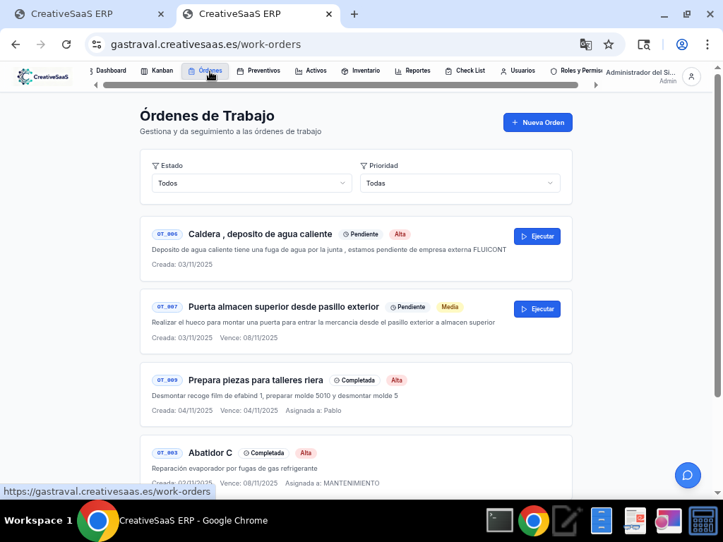
Task: Open the Estado filter dropdown
Action: [251, 183]
